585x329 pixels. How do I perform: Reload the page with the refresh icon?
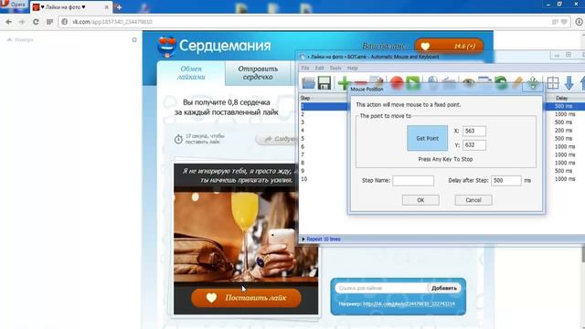click(x=36, y=22)
